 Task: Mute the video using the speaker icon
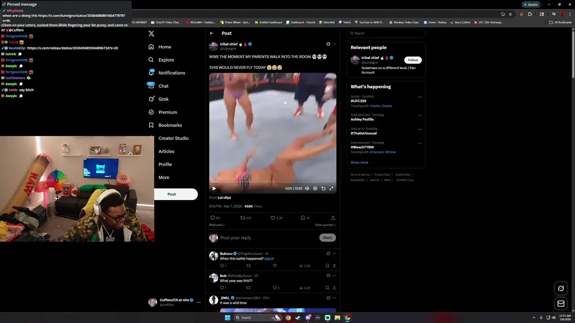click(x=307, y=188)
